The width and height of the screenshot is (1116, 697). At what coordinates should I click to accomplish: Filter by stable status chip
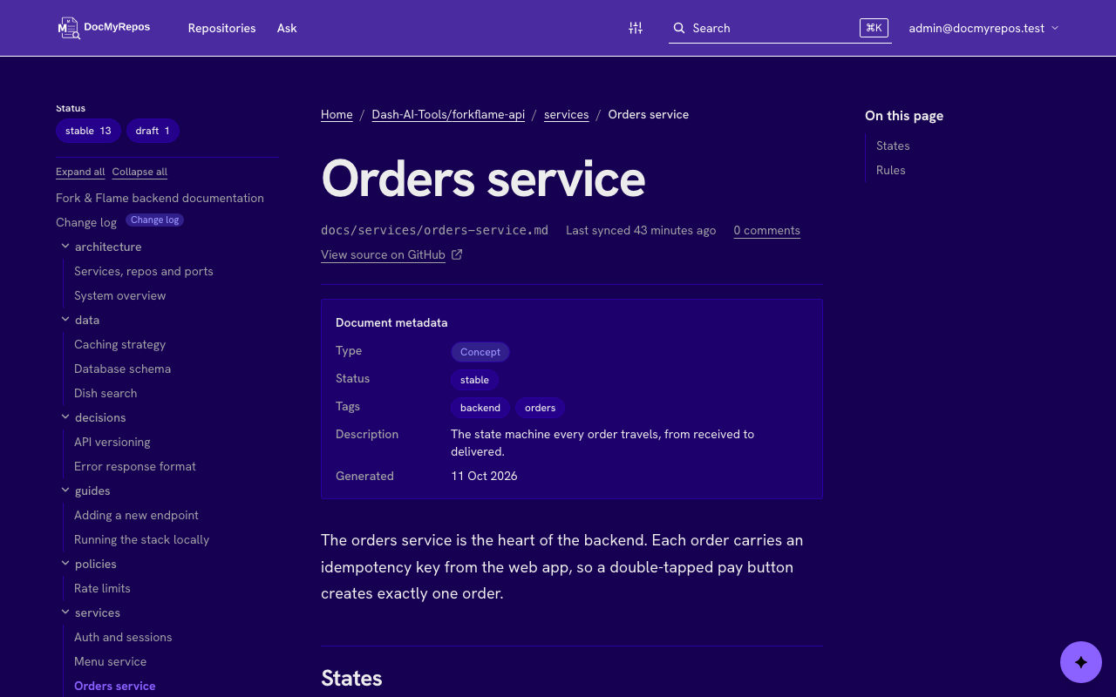click(x=88, y=131)
